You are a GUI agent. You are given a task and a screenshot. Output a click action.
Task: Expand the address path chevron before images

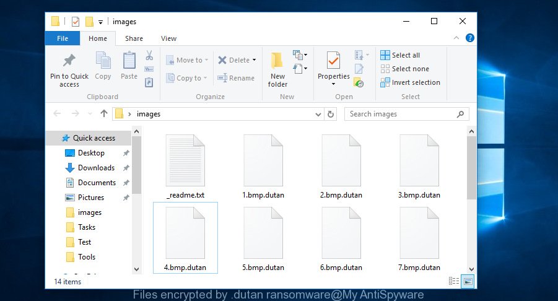coord(129,114)
